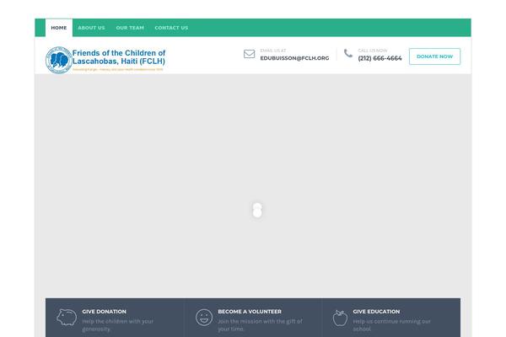
Task: Go to the About Us page
Action: (91, 28)
